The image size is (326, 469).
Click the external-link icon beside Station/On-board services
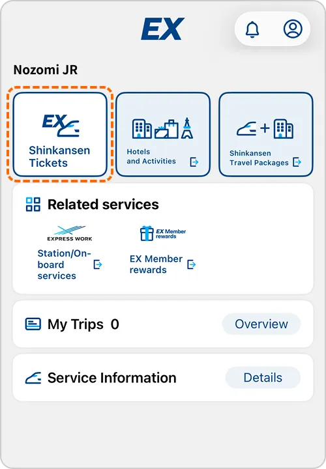[98, 264]
